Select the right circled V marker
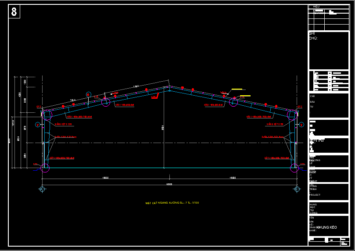Image resolution: width=355 pixels, height=251 pixels. point(301,125)
